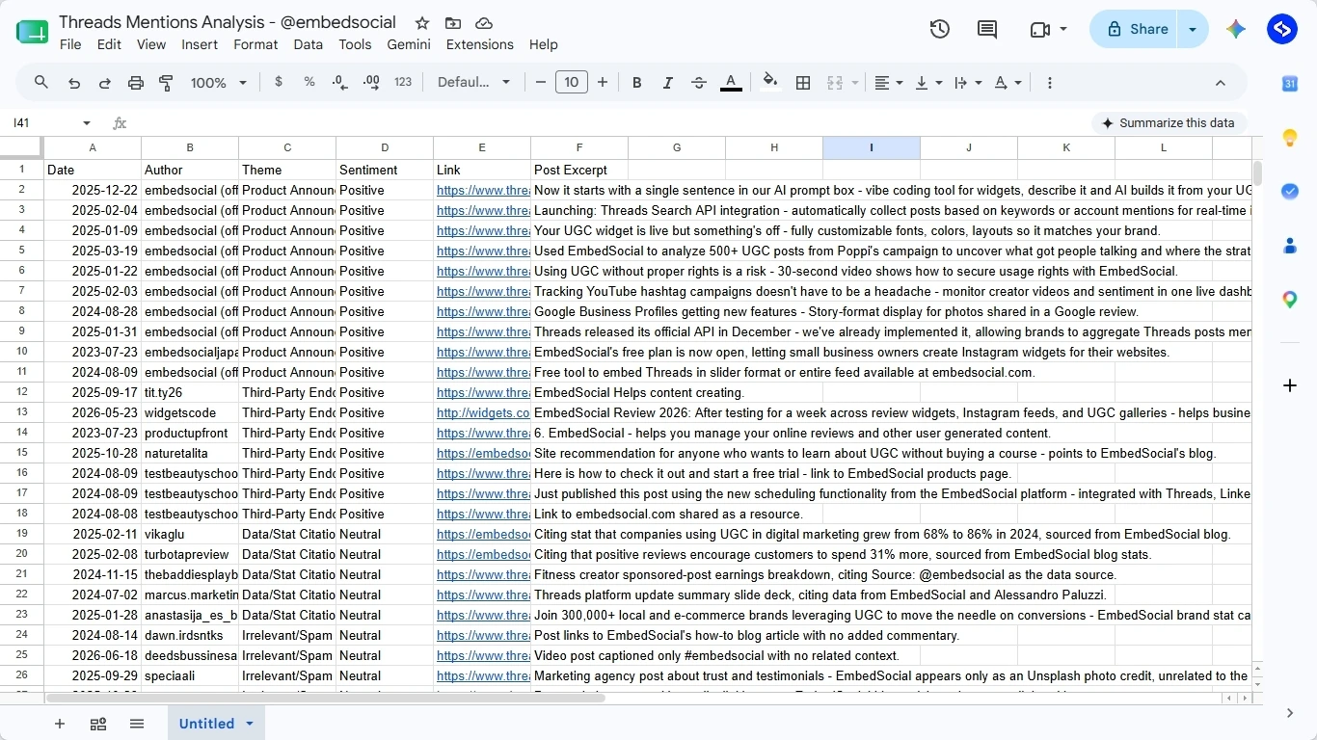Open the Edit menu

point(109,44)
